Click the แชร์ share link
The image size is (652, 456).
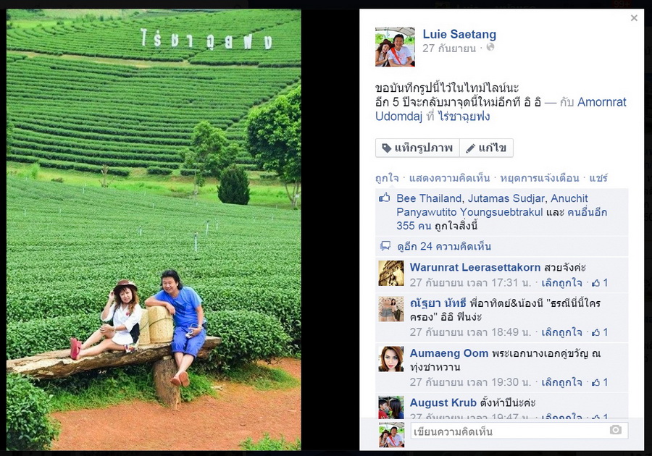[x=598, y=178]
